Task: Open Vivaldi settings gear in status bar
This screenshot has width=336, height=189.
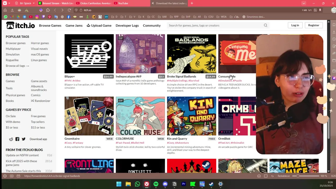Action: 5,176
